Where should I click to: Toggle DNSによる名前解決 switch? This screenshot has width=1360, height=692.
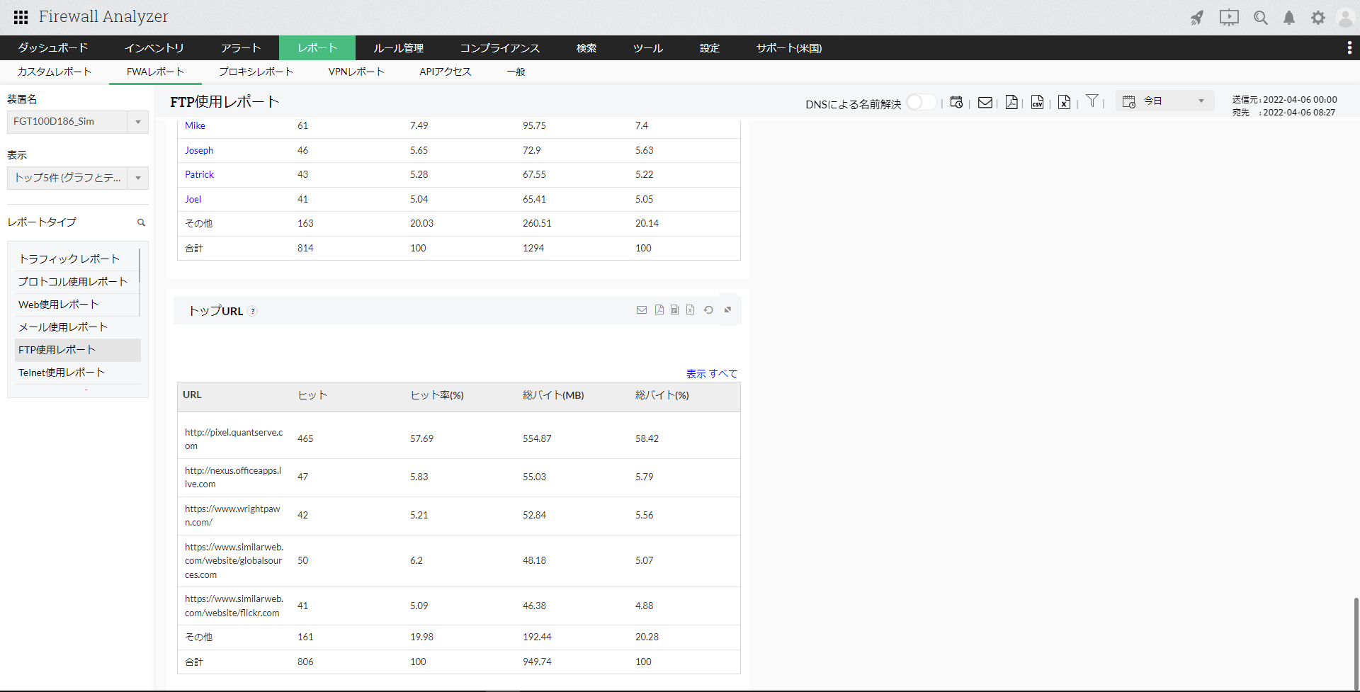(921, 102)
